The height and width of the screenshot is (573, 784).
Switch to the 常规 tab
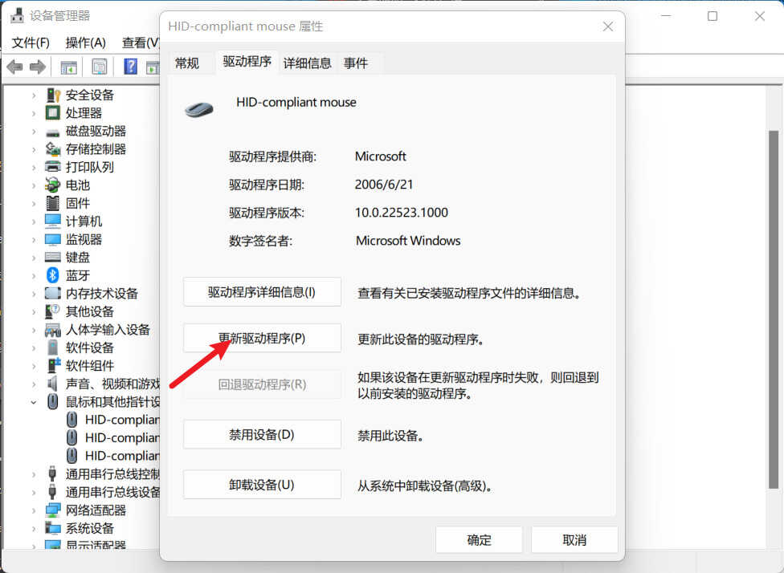click(x=187, y=63)
